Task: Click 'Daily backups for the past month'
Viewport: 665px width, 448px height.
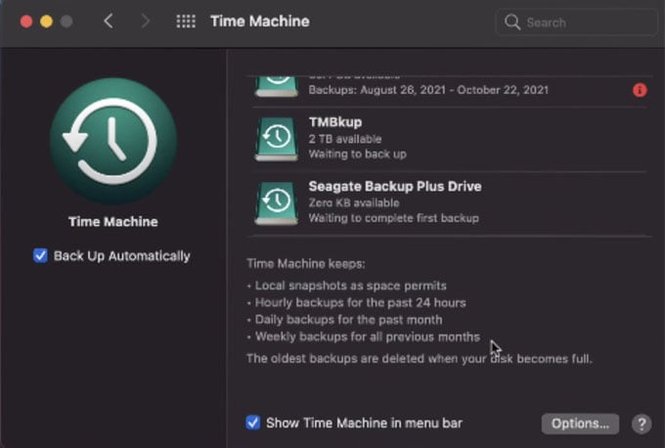Action: pos(348,320)
